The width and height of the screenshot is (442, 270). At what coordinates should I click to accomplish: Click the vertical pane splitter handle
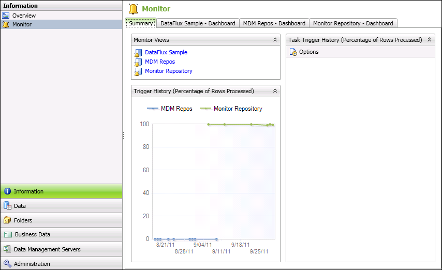coord(123,136)
